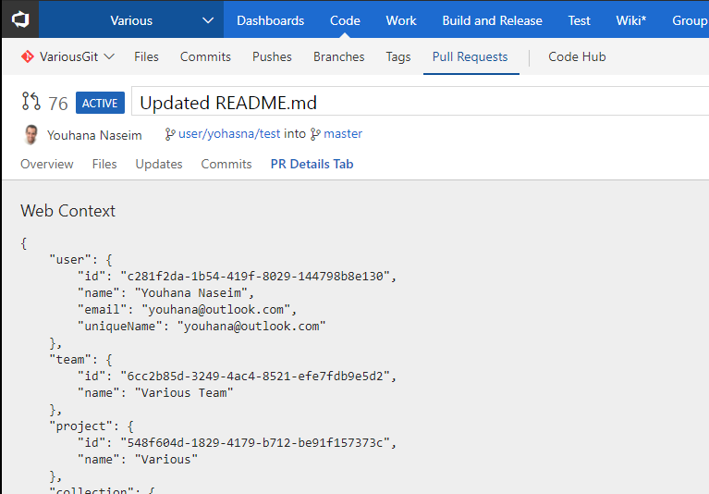This screenshot has width=709, height=494.
Task: Click the Web Context heading
Action: point(67,211)
